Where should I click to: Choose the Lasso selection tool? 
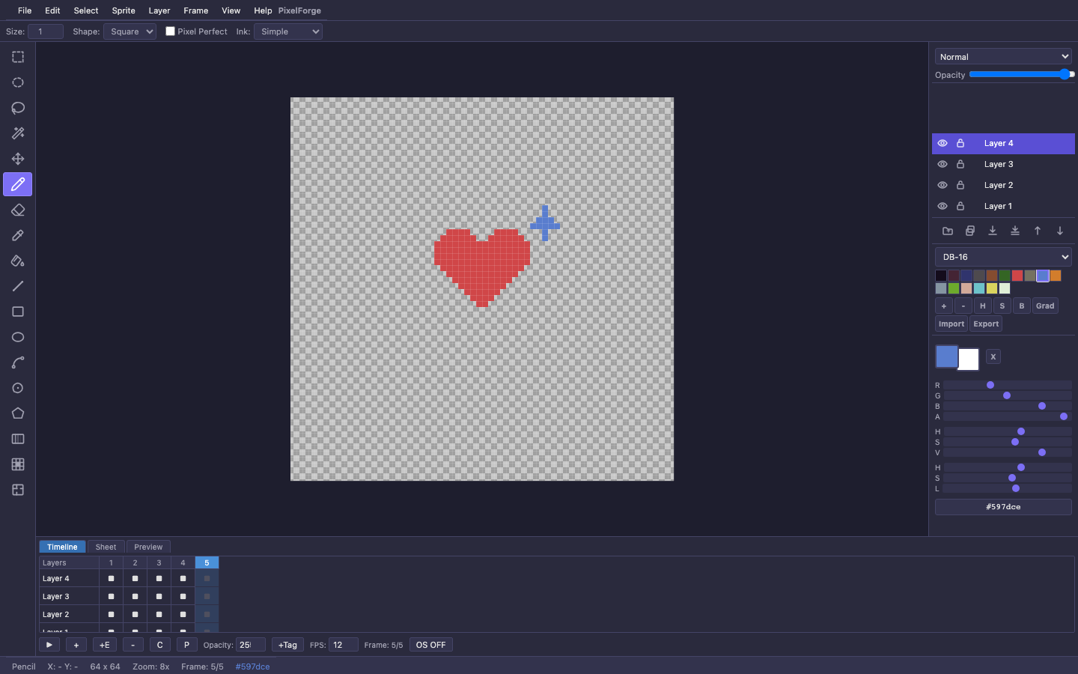coord(18,108)
